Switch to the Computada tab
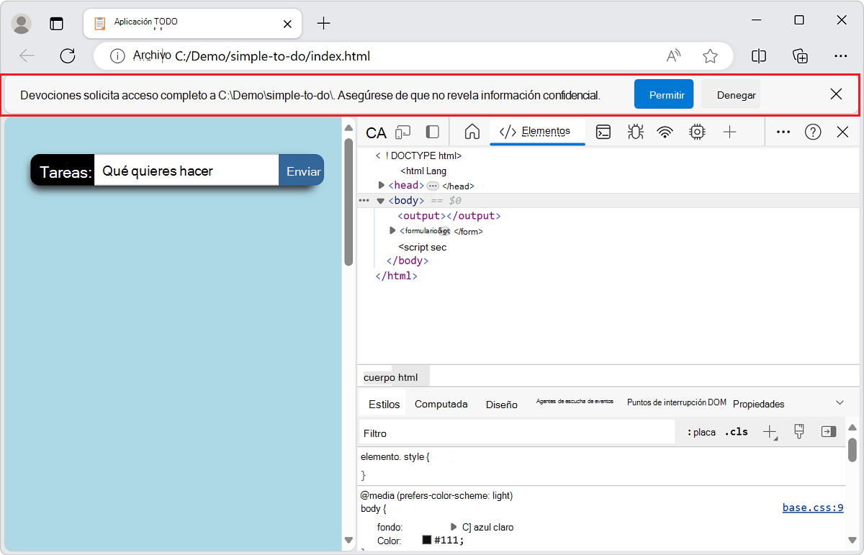Image resolution: width=864 pixels, height=555 pixels. click(441, 404)
